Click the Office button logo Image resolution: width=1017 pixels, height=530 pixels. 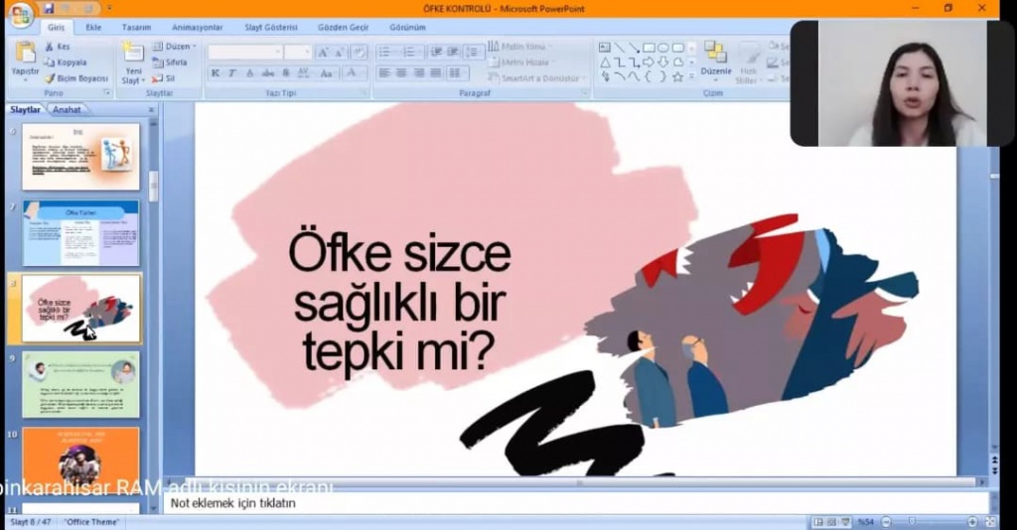tap(20, 15)
